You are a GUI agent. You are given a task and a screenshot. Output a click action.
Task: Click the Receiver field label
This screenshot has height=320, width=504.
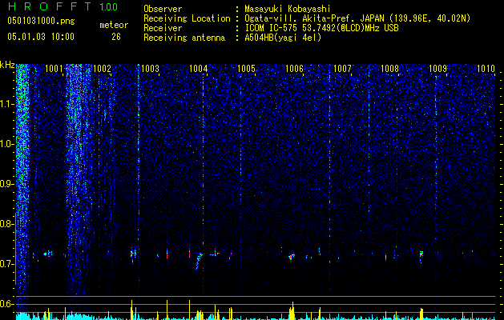163,28
